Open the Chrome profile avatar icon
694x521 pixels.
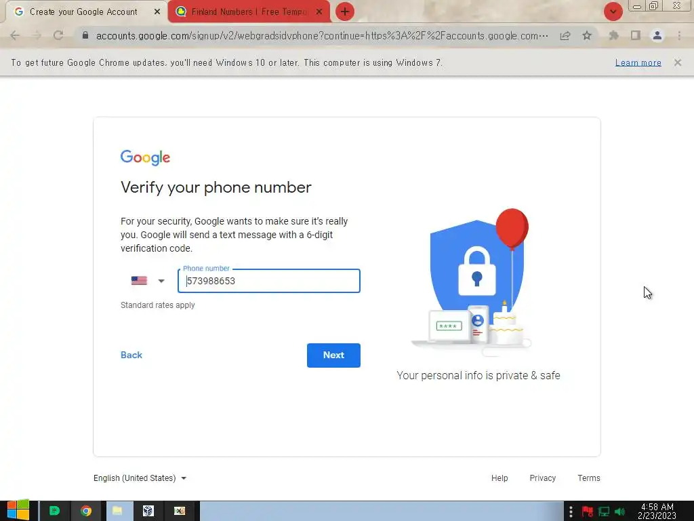click(x=657, y=35)
